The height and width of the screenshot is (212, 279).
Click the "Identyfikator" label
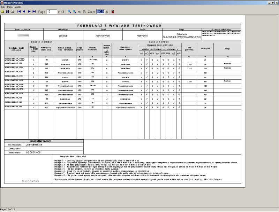15,152
